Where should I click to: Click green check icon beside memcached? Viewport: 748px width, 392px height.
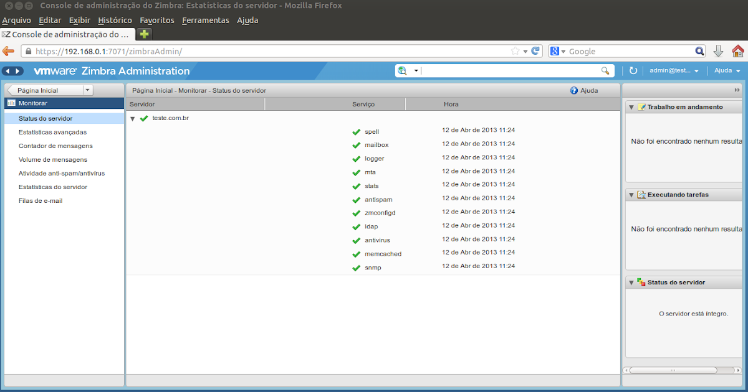[356, 254]
